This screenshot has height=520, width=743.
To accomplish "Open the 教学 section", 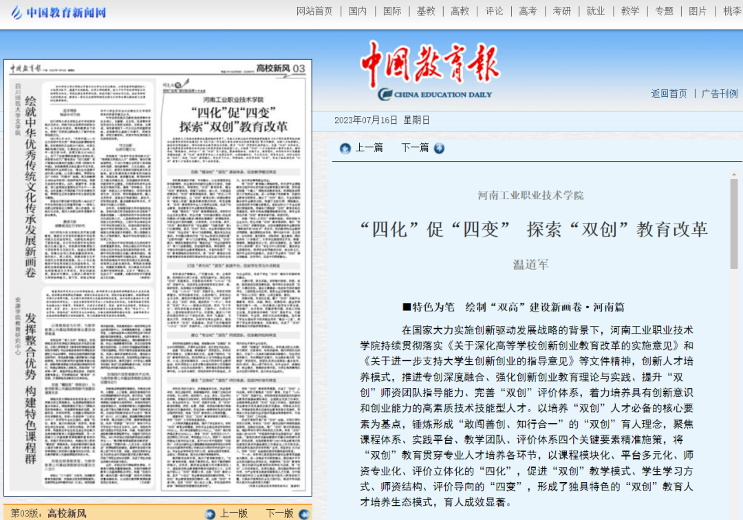I will [x=629, y=12].
